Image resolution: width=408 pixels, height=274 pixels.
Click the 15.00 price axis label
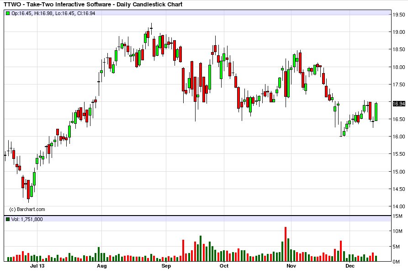[398, 172]
